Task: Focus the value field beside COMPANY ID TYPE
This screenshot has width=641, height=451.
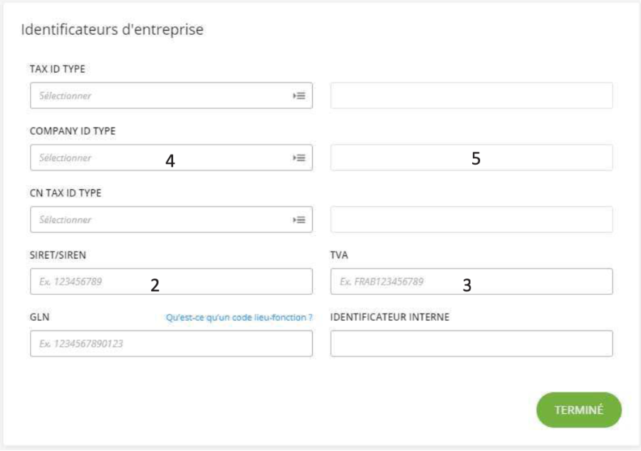Action: (x=471, y=158)
